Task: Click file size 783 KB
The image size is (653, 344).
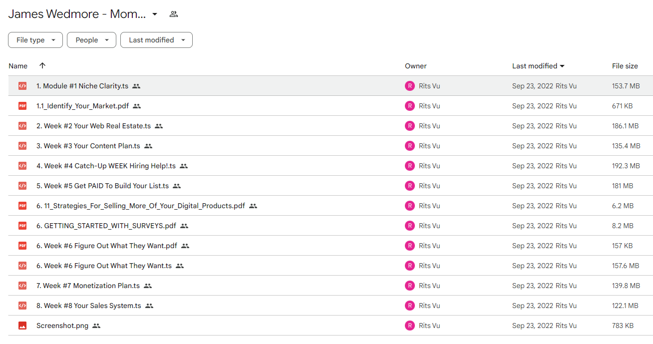Action: [x=623, y=326]
